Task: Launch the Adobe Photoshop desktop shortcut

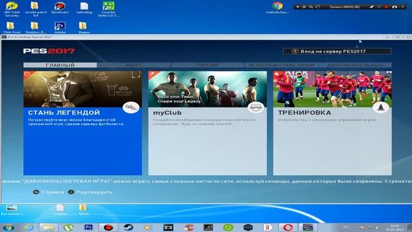Action: [60, 28]
